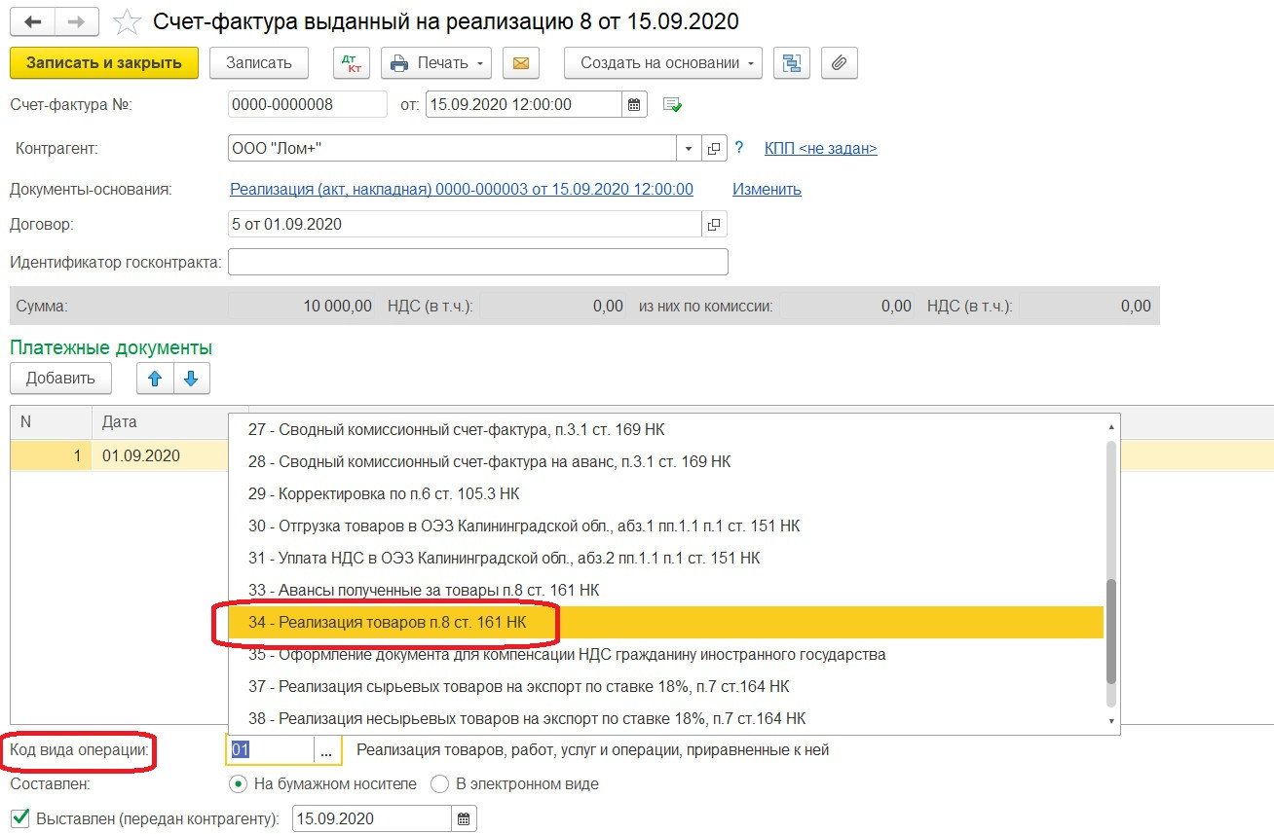
Task: Send document by email envelope icon
Action: click(520, 63)
